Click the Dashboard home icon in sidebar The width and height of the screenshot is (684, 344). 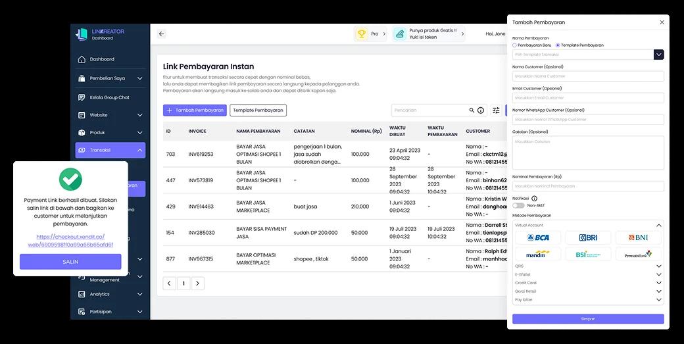tap(82, 59)
